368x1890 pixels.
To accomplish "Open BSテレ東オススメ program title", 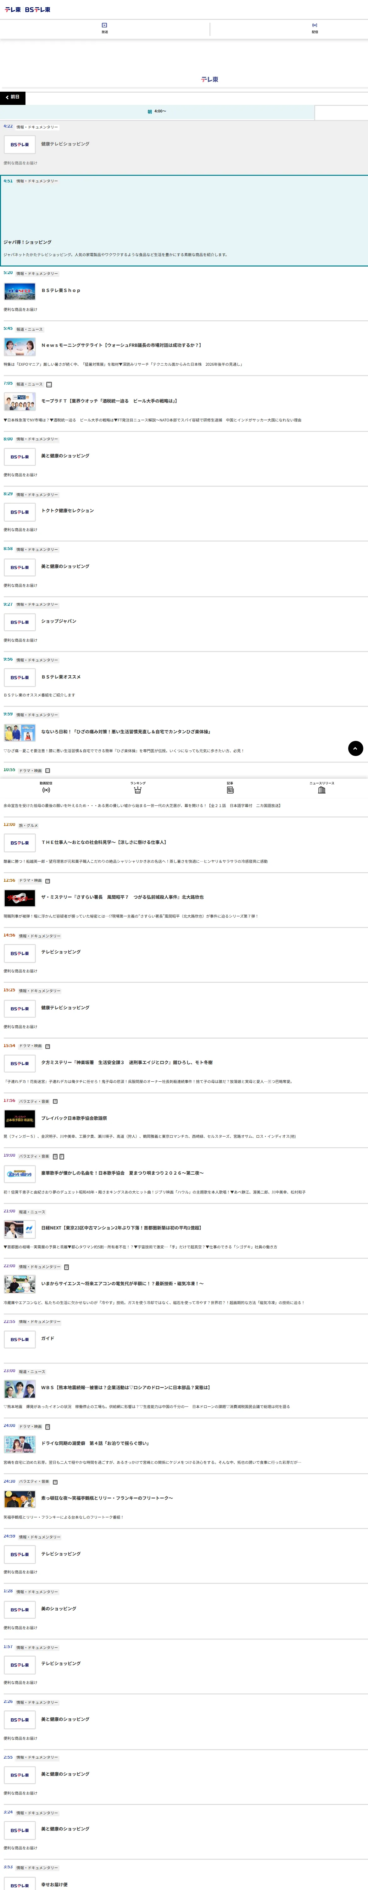I will click(x=61, y=677).
